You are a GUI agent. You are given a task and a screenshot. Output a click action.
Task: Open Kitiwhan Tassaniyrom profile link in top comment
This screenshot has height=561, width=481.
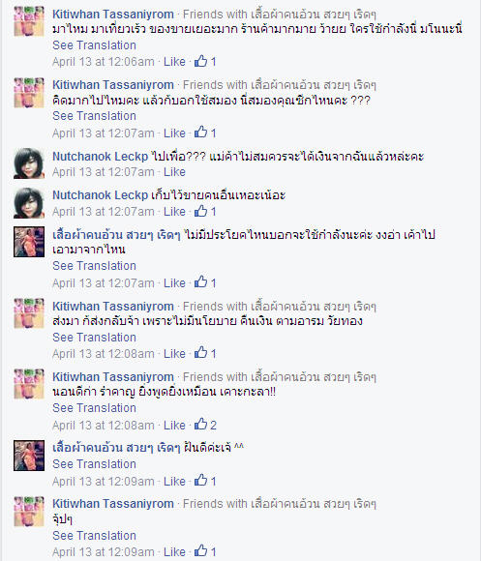113,15
